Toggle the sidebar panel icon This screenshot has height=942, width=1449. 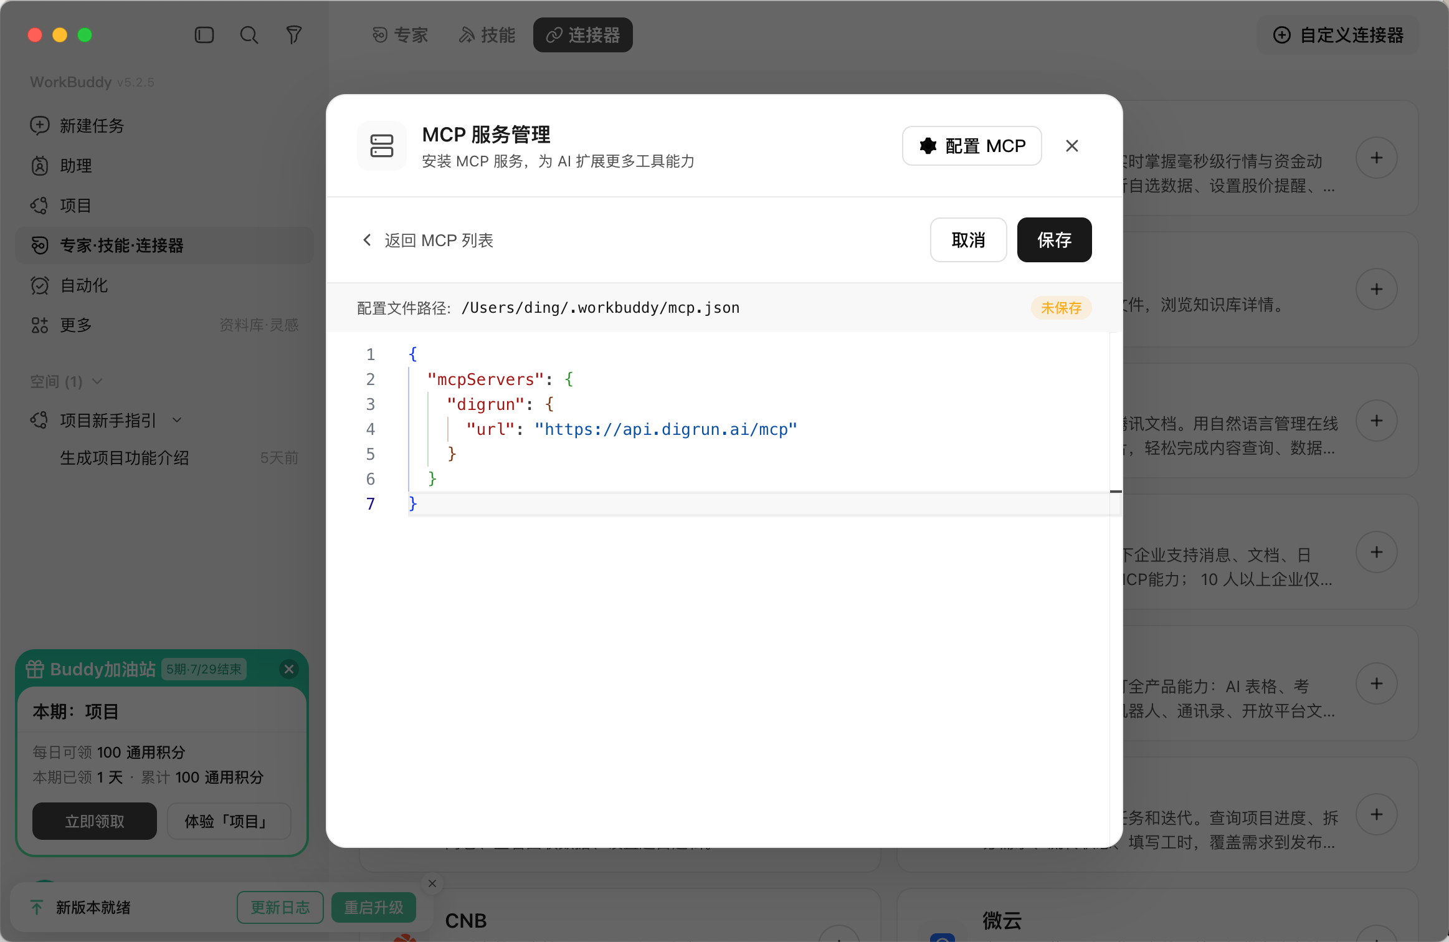(x=204, y=35)
